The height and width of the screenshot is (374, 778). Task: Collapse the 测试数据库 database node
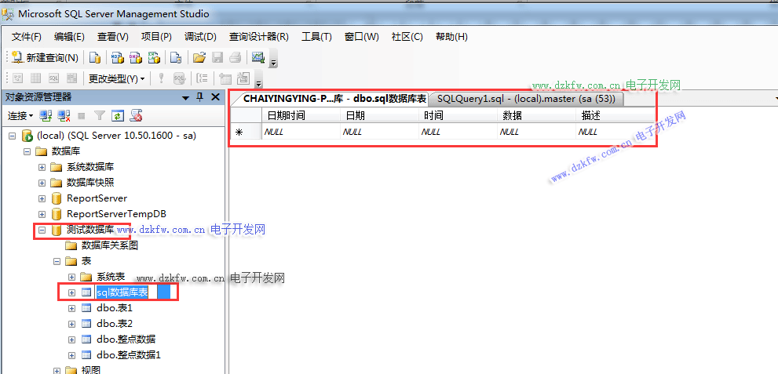42,230
